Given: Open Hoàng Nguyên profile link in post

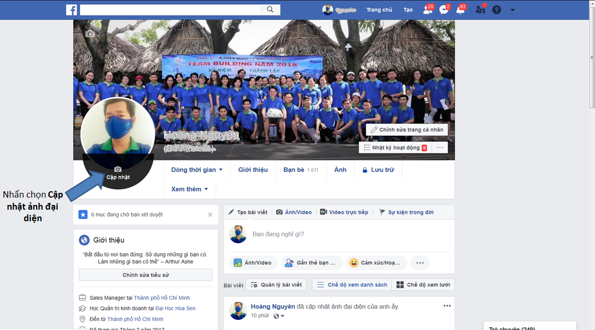Looking at the screenshot, I should (x=272, y=306).
